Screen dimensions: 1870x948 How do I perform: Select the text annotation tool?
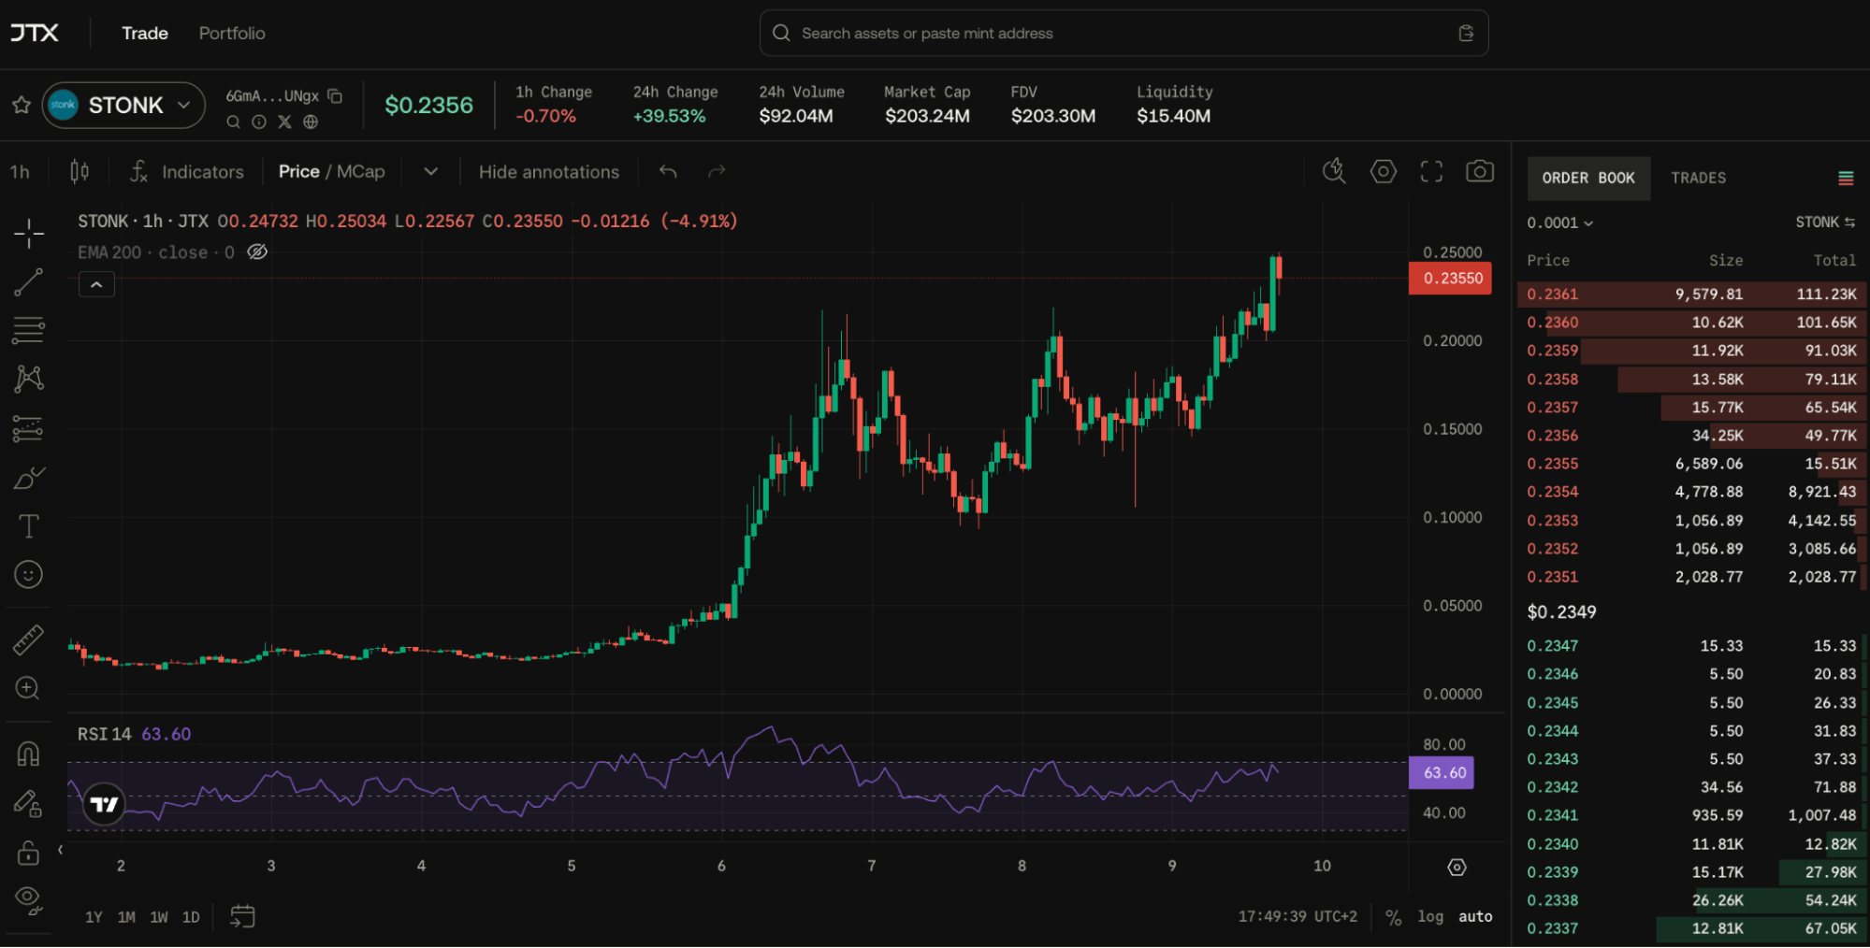click(29, 526)
